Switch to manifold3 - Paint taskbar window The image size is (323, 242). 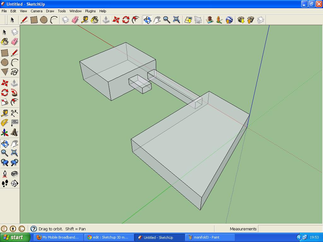click(x=209, y=238)
